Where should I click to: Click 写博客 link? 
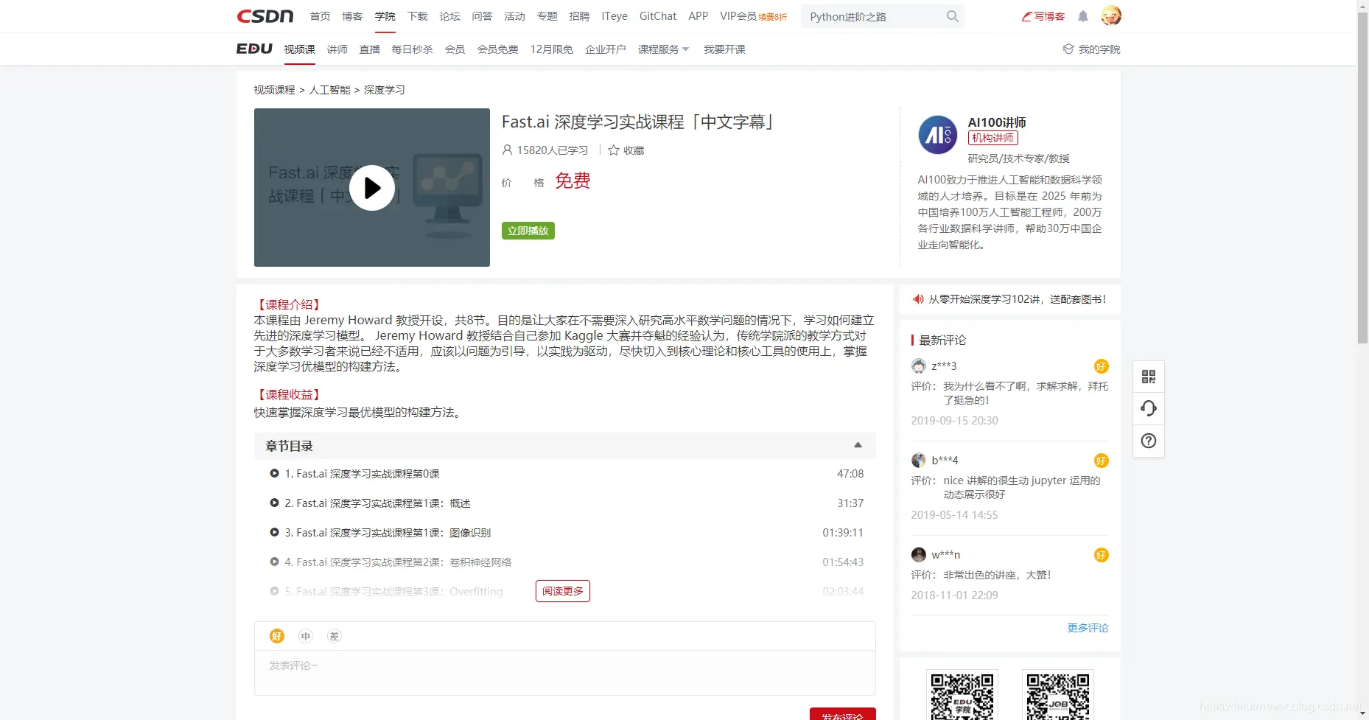click(1043, 16)
